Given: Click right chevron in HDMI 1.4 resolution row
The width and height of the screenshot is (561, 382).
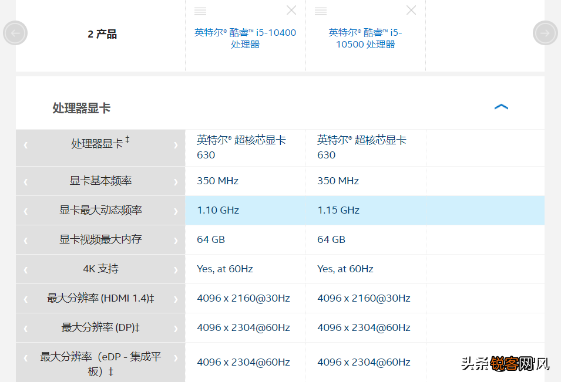Looking at the screenshot, I should 175,299.
